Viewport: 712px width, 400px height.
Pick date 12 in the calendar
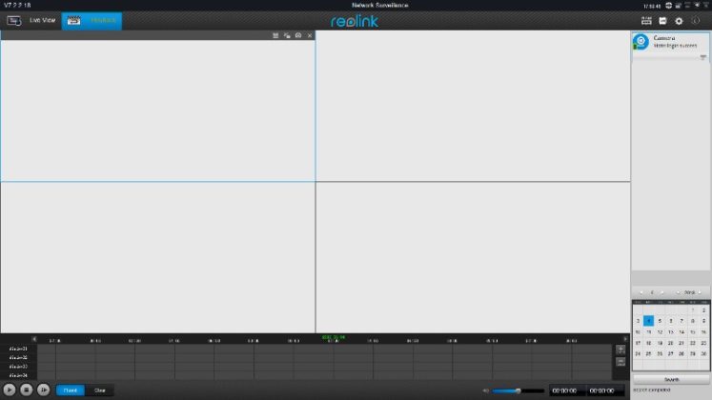point(660,332)
